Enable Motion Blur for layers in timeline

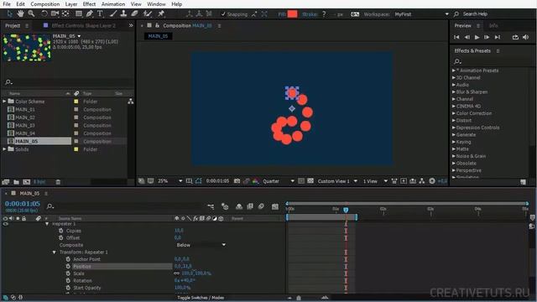pyautogui.click(x=261, y=206)
